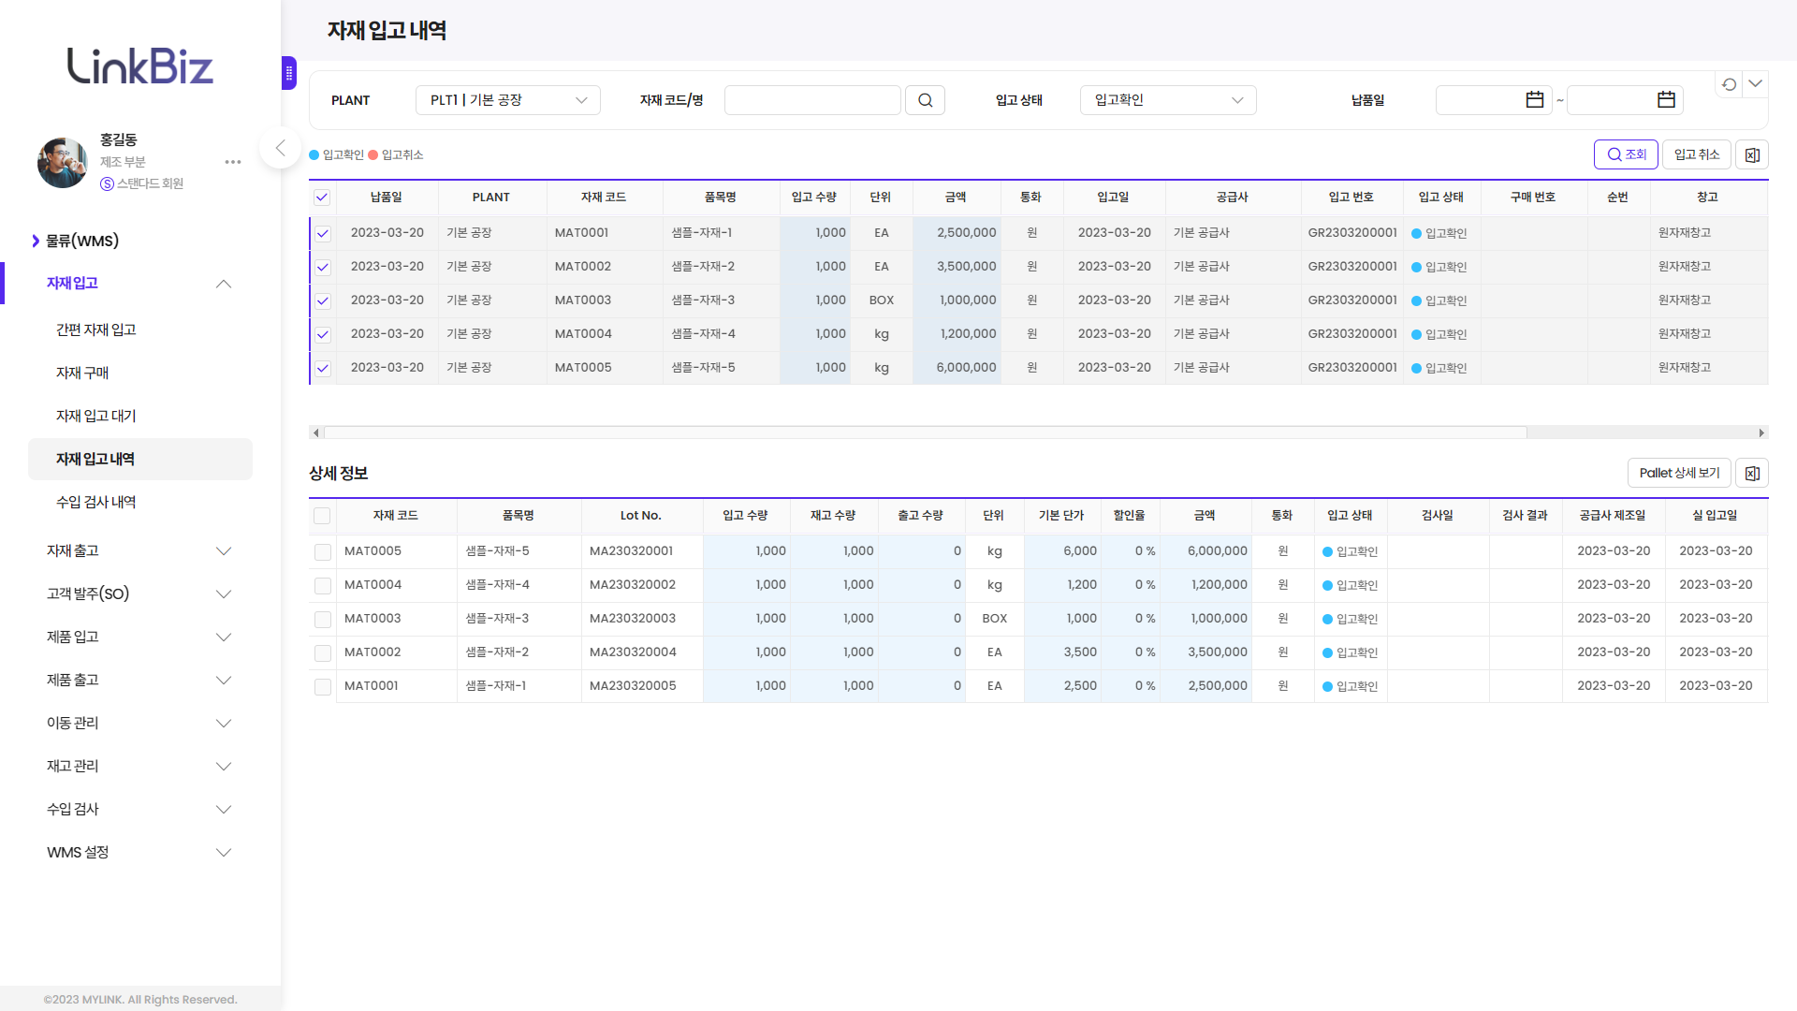Image resolution: width=1797 pixels, height=1011 pixels.
Task: Click the material code search magnifier icon
Action: [925, 100]
